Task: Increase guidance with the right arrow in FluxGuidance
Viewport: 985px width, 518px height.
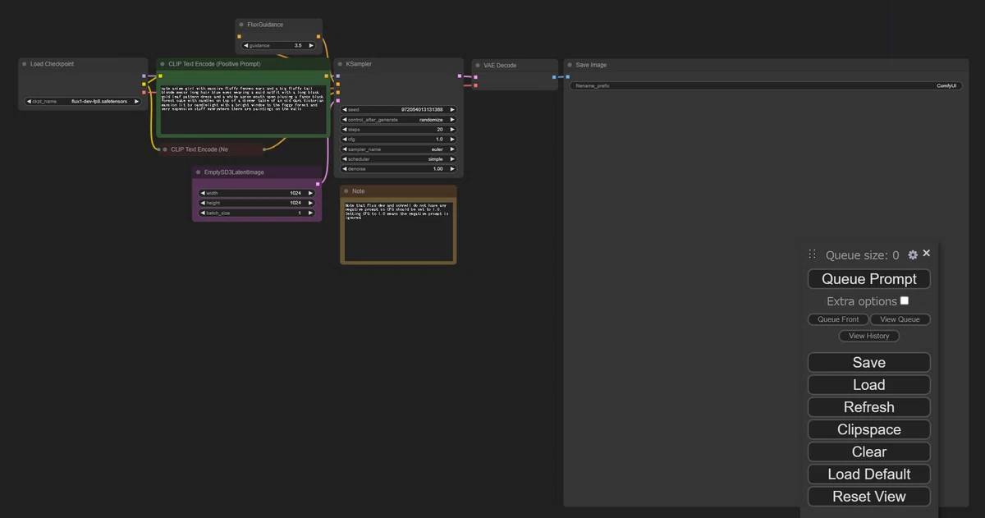Action: (x=310, y=46)
